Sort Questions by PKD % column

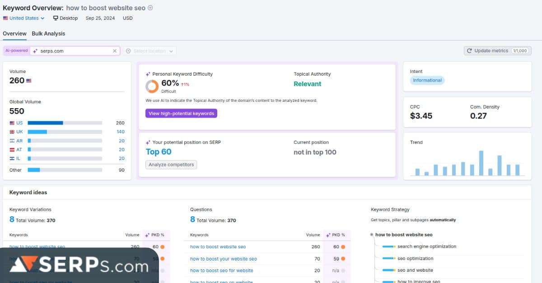pyautogui.click(x=335, y=235)
